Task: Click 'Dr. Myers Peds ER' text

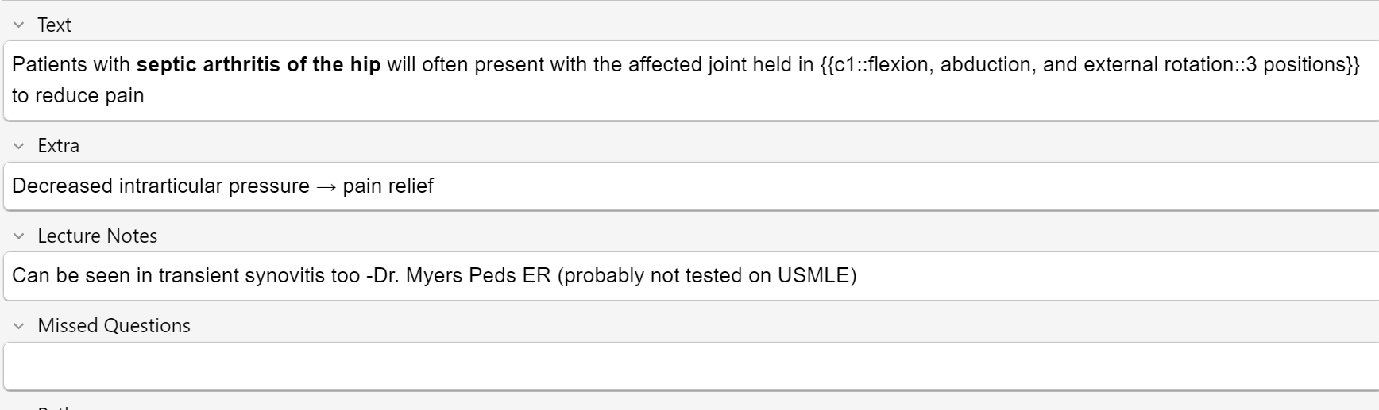Action: coord(462,275)
